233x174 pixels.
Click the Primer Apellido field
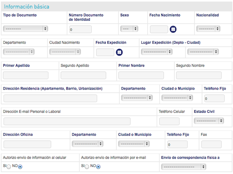[26, 75]
